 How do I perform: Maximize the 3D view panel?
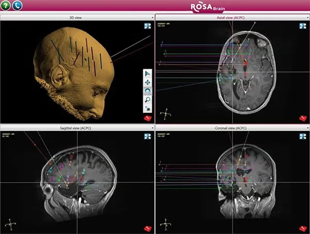click(x=148, y=26)
